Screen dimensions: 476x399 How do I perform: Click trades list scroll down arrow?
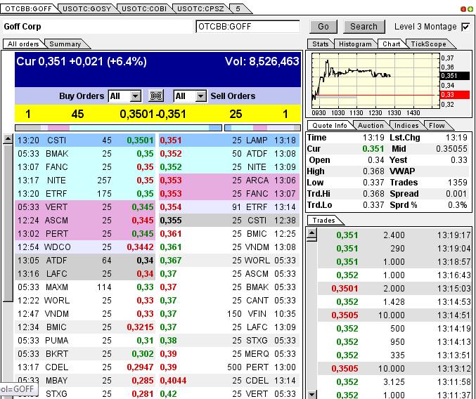[312, 395]
